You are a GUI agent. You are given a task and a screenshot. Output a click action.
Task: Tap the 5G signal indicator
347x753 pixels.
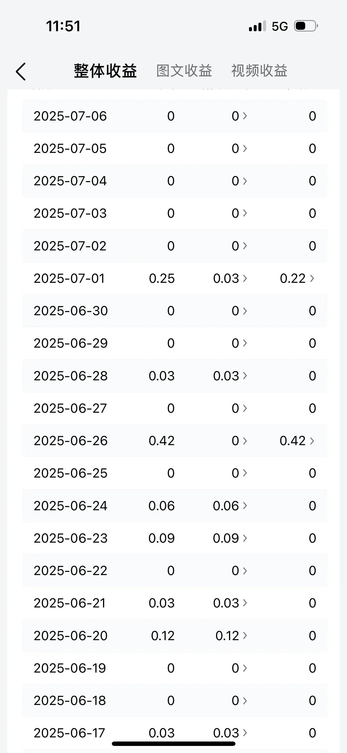(280, 27)
